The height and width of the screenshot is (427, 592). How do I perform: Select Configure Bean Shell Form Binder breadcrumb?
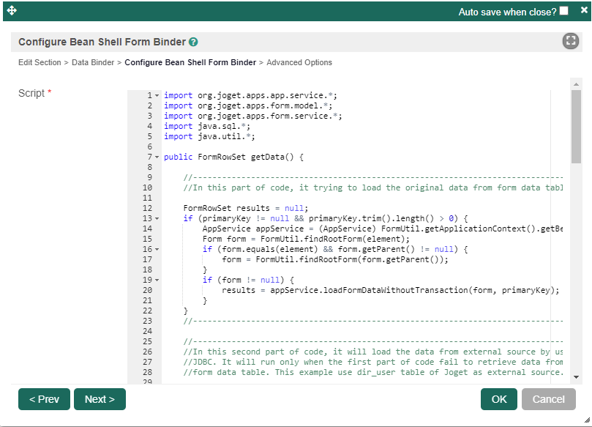[x=190, y=63]
